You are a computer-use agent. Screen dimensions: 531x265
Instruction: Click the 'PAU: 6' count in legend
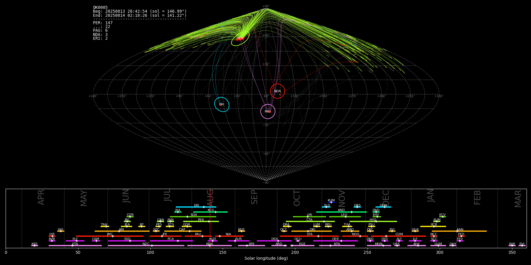click(100, 30)
